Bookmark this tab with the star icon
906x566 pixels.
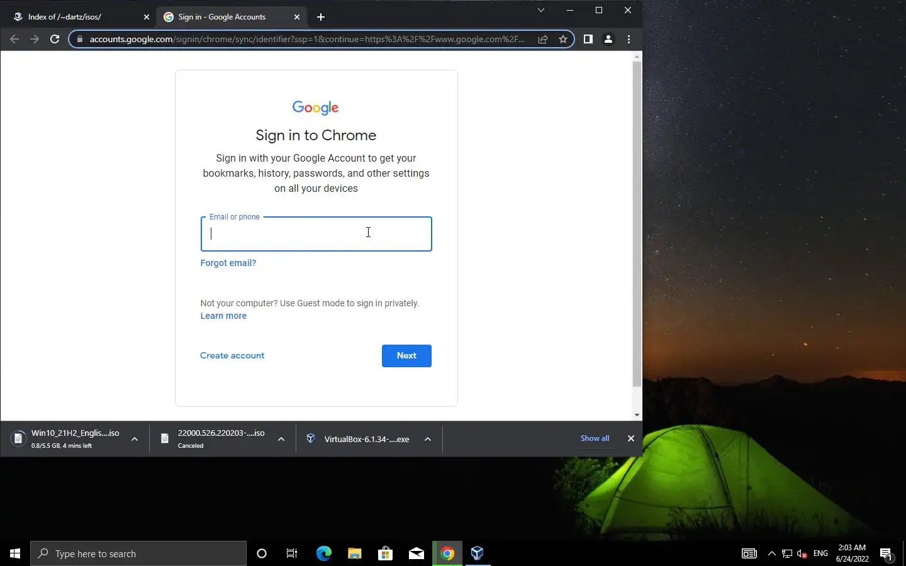(563, 39)
